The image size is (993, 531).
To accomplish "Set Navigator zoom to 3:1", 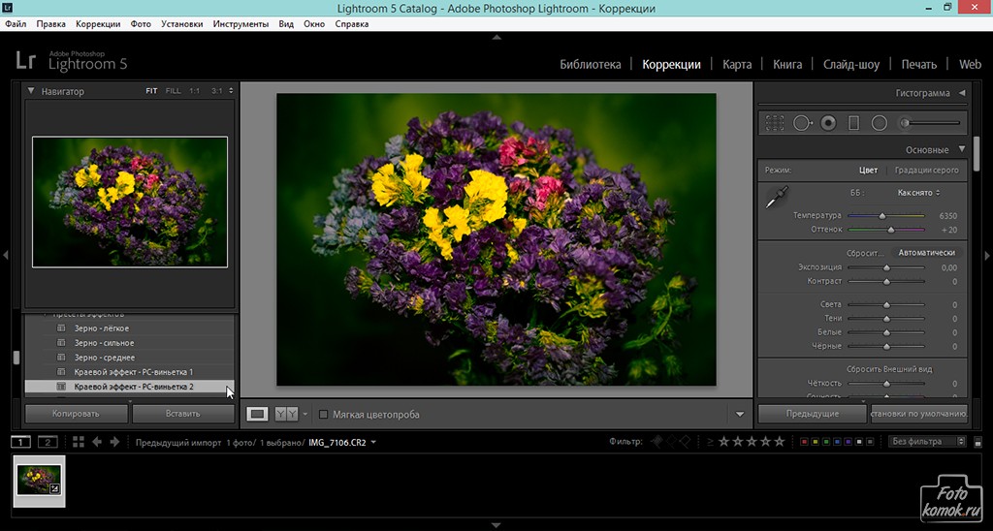I will tap(216, 91).
